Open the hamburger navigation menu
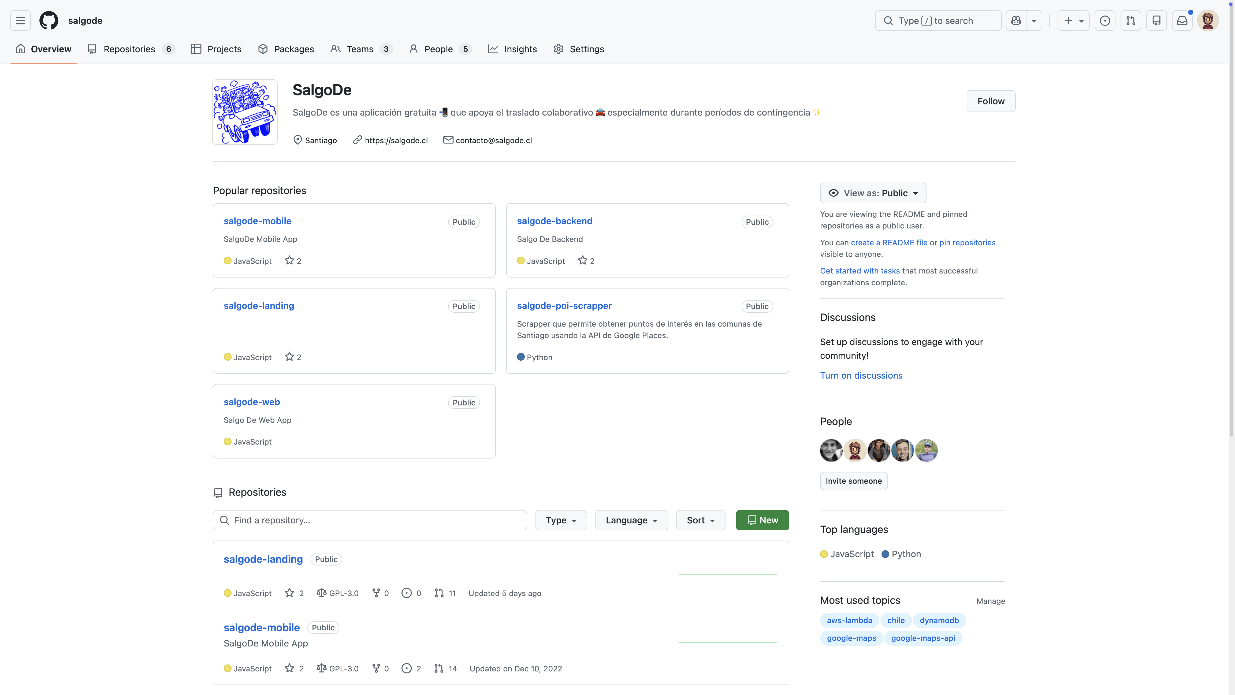Image resolution: width=1235 pixels, height=695 pixels. click(x=20, y=21)
